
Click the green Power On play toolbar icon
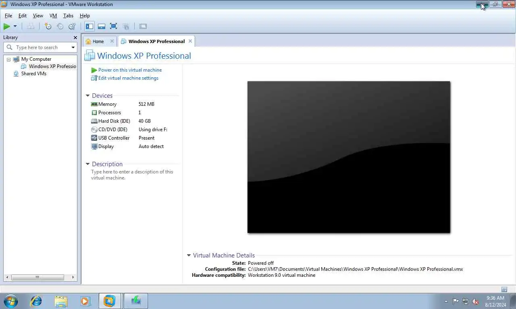(6, 27)
